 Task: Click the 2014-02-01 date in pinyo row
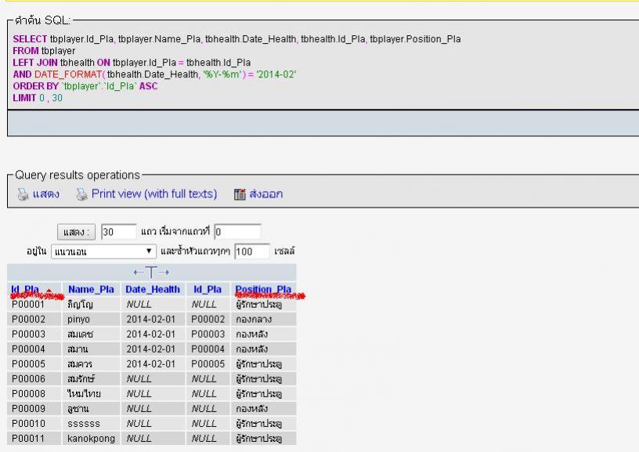pyautogui.click(x=153, y=320)
